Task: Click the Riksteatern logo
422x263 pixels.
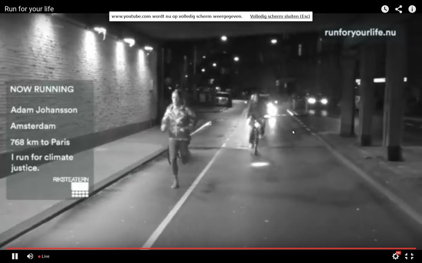Action: pyautogui.click(x=71, y=187)
